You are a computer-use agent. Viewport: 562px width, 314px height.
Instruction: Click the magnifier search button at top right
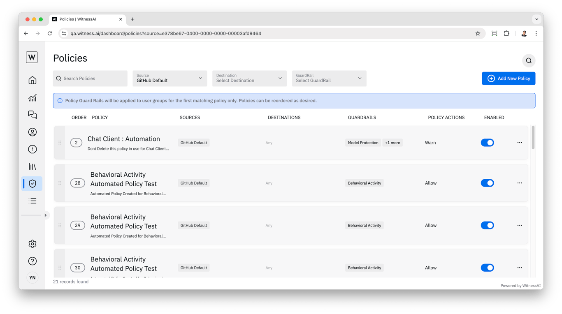(529, 61)
